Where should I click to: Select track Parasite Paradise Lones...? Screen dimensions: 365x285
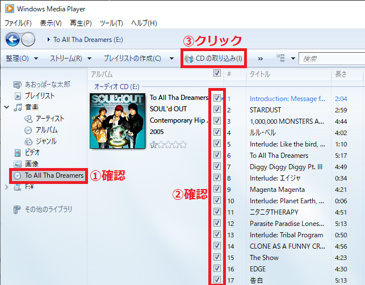pos(287,224)
